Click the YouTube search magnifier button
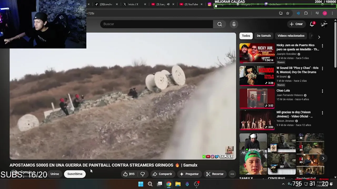The width and height of the screenshot is (337, 189). click(x=220, y=24)
